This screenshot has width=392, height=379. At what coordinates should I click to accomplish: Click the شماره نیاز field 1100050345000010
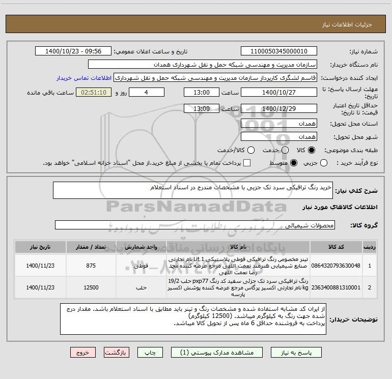tap(279, 51)
